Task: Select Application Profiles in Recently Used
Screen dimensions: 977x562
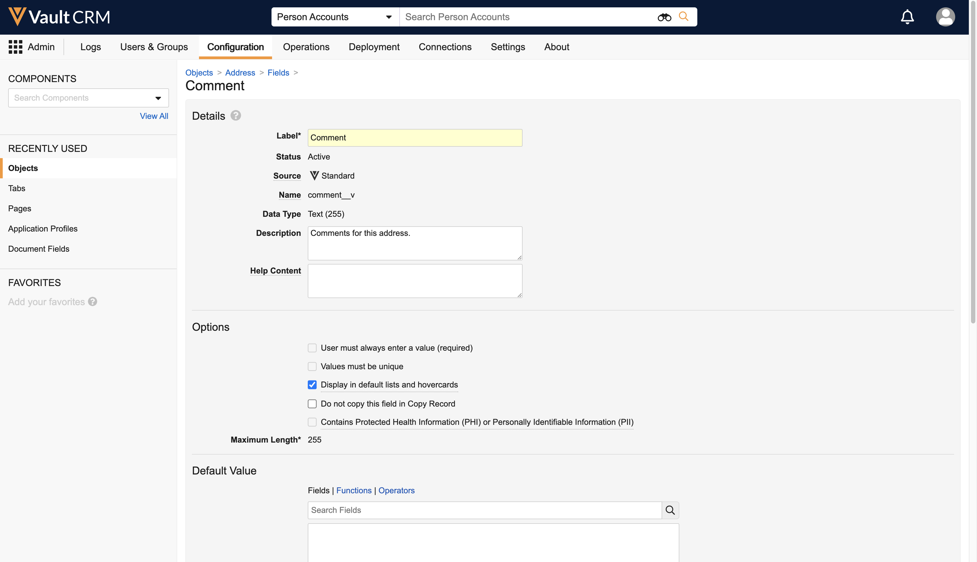Action: [43, 229]
